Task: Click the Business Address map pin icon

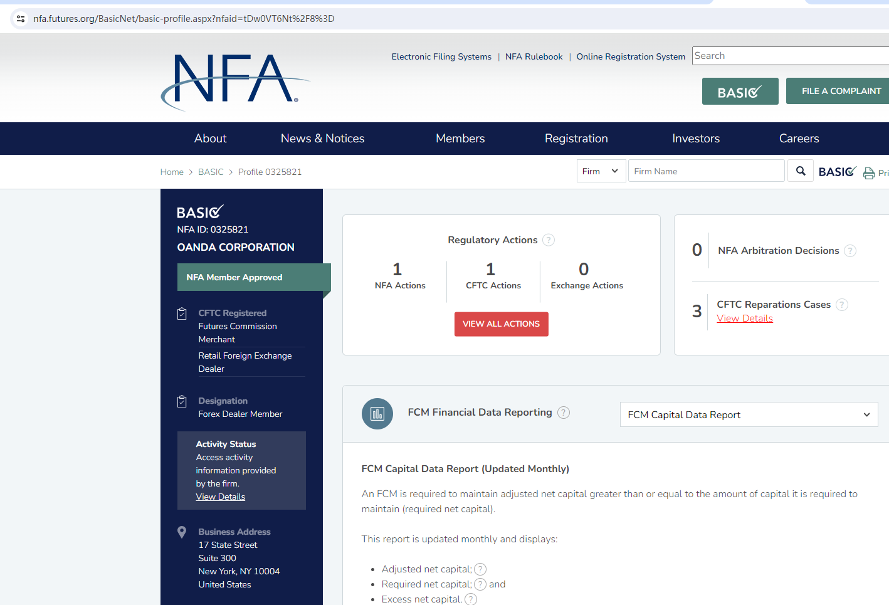Action: (x=182, y=532)
